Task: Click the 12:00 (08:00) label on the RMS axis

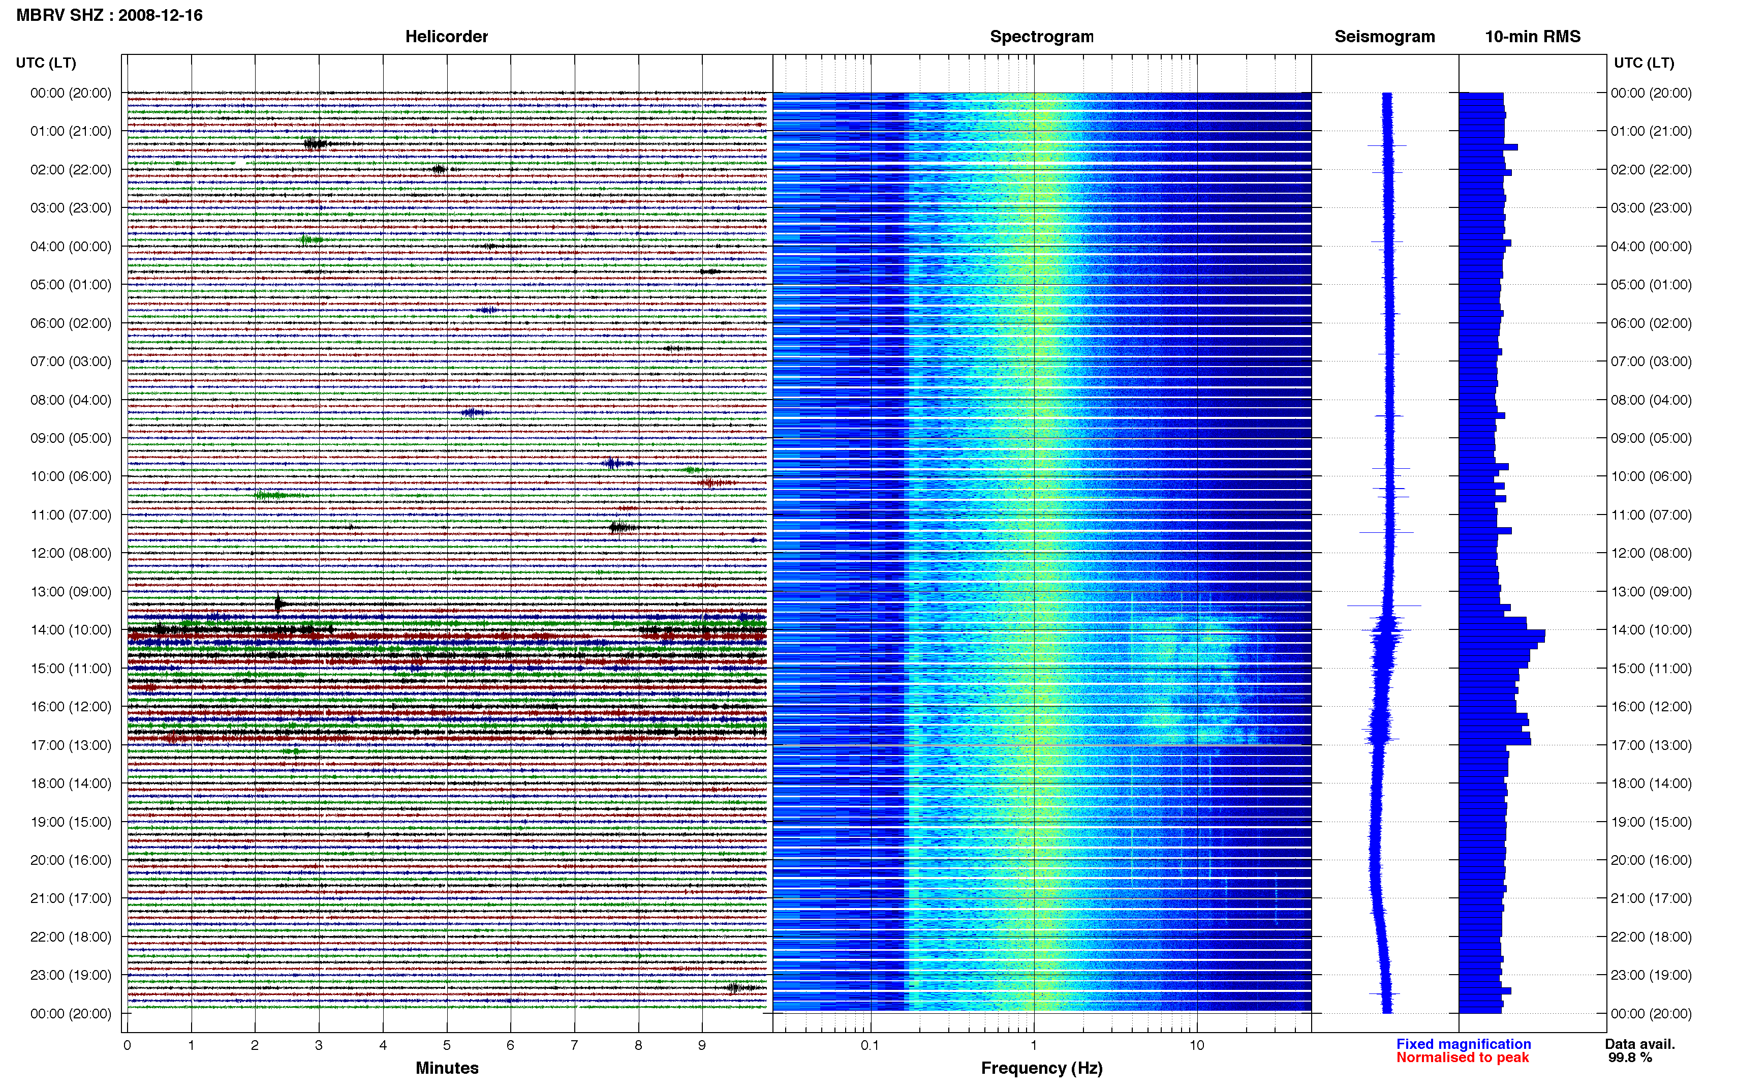Action: point(1651,553)
